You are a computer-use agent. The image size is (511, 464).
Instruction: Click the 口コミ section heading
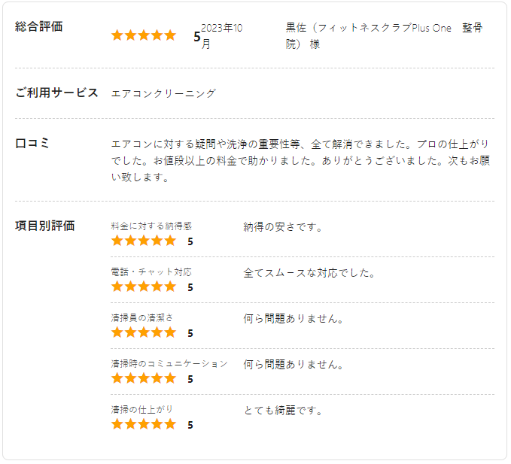tap(32, 144)
